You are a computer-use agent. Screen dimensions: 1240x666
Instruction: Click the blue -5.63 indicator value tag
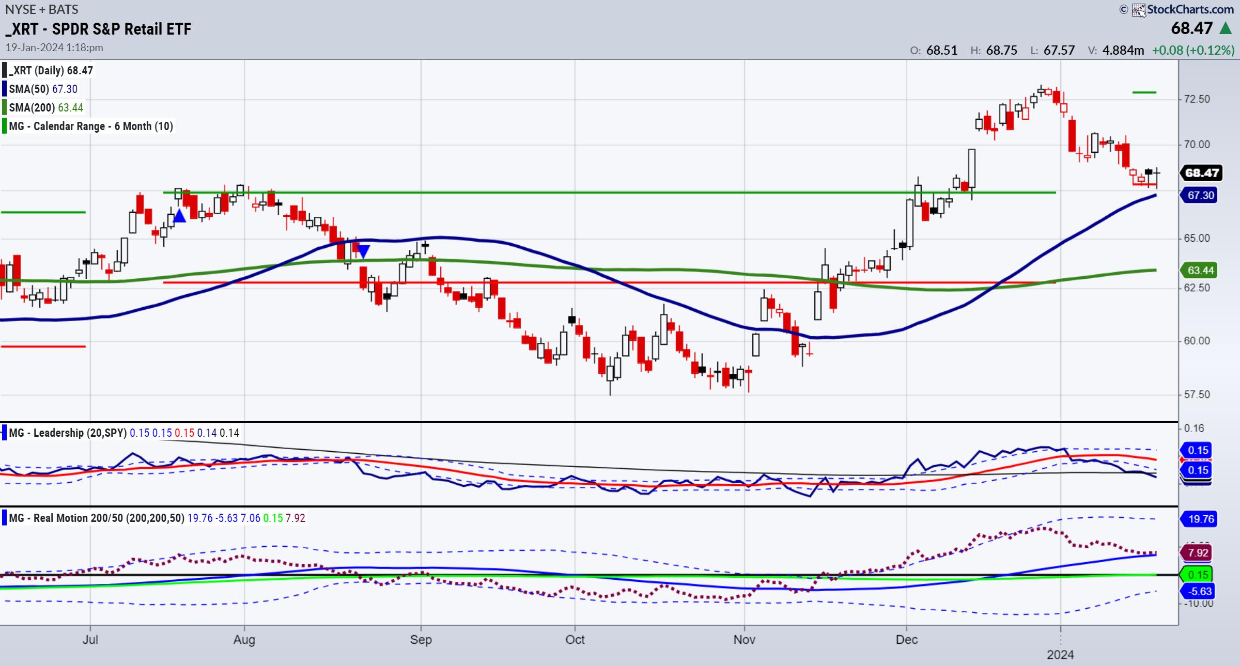pyautogui.click(x=1199, y=591)
